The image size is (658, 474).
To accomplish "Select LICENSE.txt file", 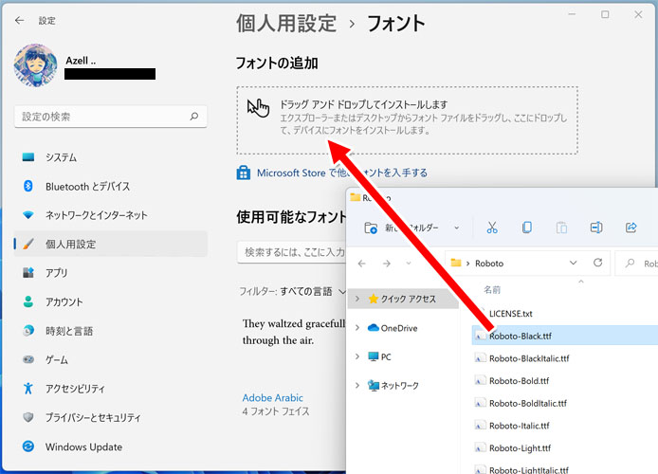I will click(511, 314).
